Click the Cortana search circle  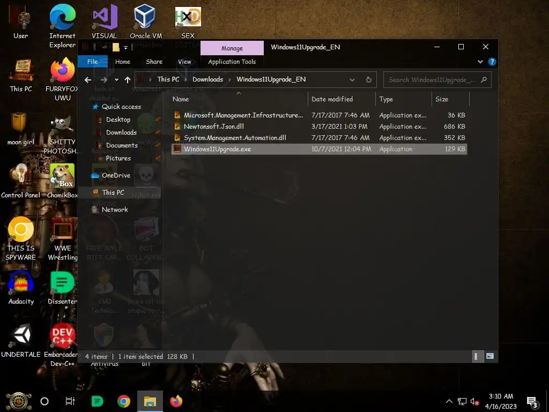(x=44, y=401)
